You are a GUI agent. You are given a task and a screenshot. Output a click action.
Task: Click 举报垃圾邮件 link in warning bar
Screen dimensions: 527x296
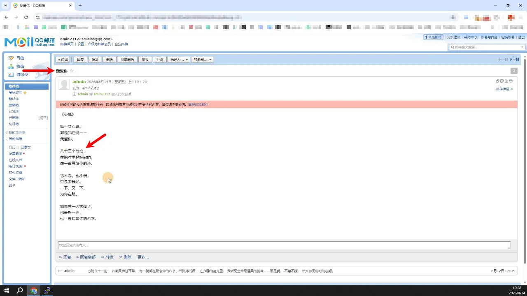point(198,105)
